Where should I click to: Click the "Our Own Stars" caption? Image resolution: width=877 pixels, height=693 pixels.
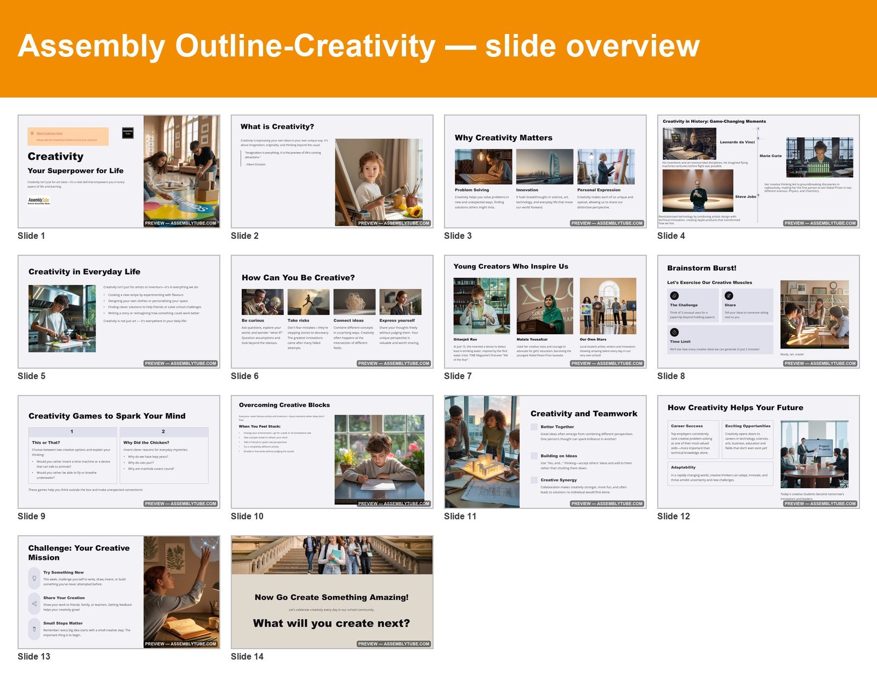click(593, 340)
